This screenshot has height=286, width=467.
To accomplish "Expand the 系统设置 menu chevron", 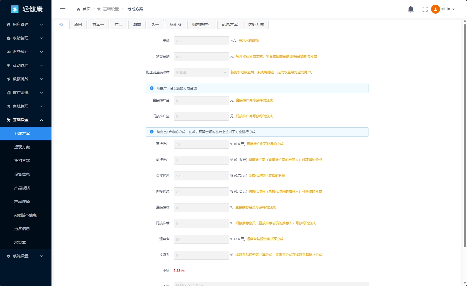I will point(41,256).
